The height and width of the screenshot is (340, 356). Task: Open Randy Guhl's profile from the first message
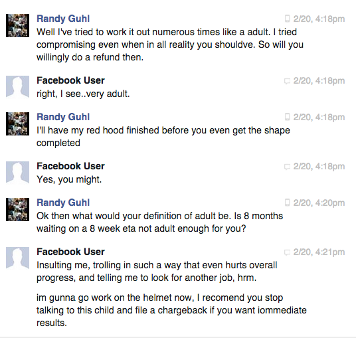63,19
